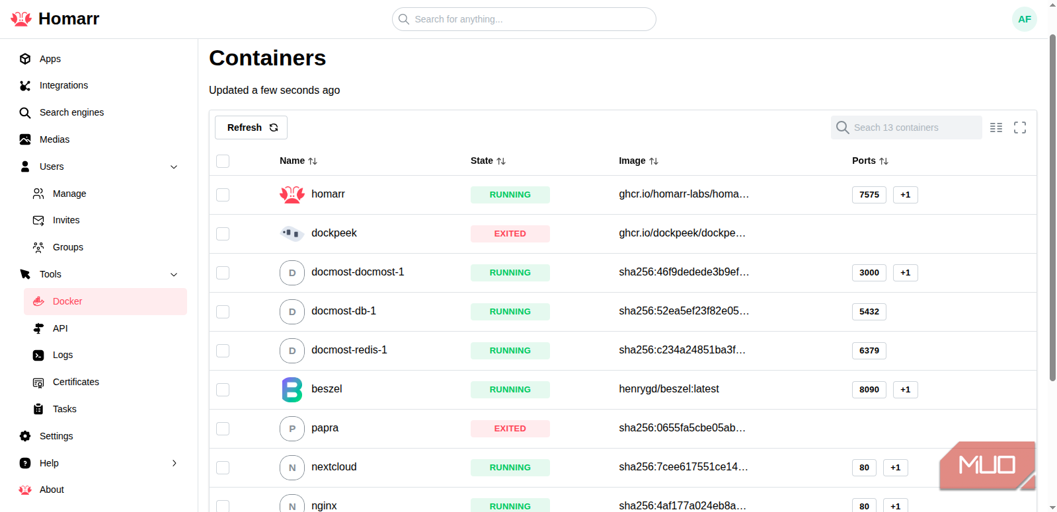
Task: Show extra ports +1 for homarr
Action: point(906,195)
